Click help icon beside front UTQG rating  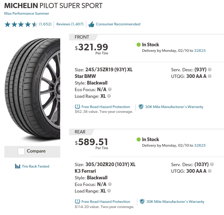[x=210, y=76]
